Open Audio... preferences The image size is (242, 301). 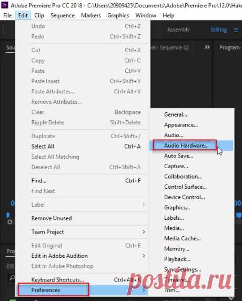[x=191, y=135]
